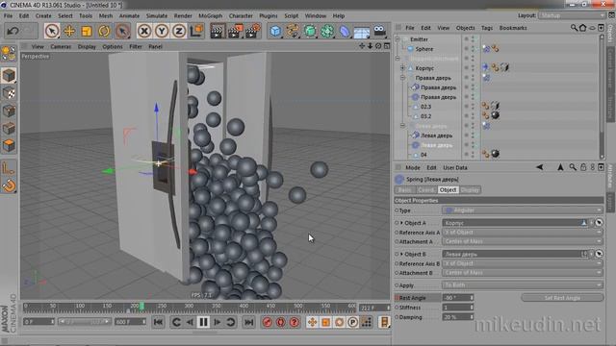This screenshot has width=616, height=346.
Task: Render the active view clapperboard
Action: [217, 31]
